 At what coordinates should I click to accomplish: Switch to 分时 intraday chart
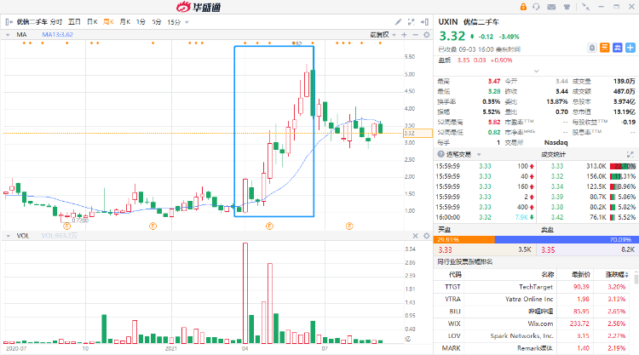[x=56, y=22]
